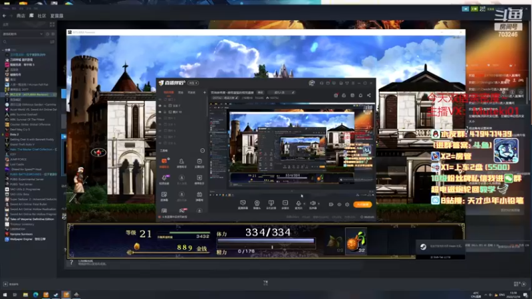Image resolution: width=532 pixels, height=299 pixels.
Task: Expand speaker options arrow
Action: coord(319,204)
